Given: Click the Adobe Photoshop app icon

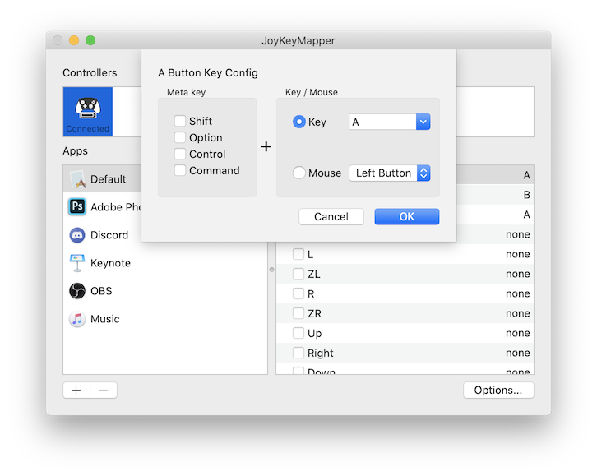Looking at the screenshot, I should [x=77, y=207].
